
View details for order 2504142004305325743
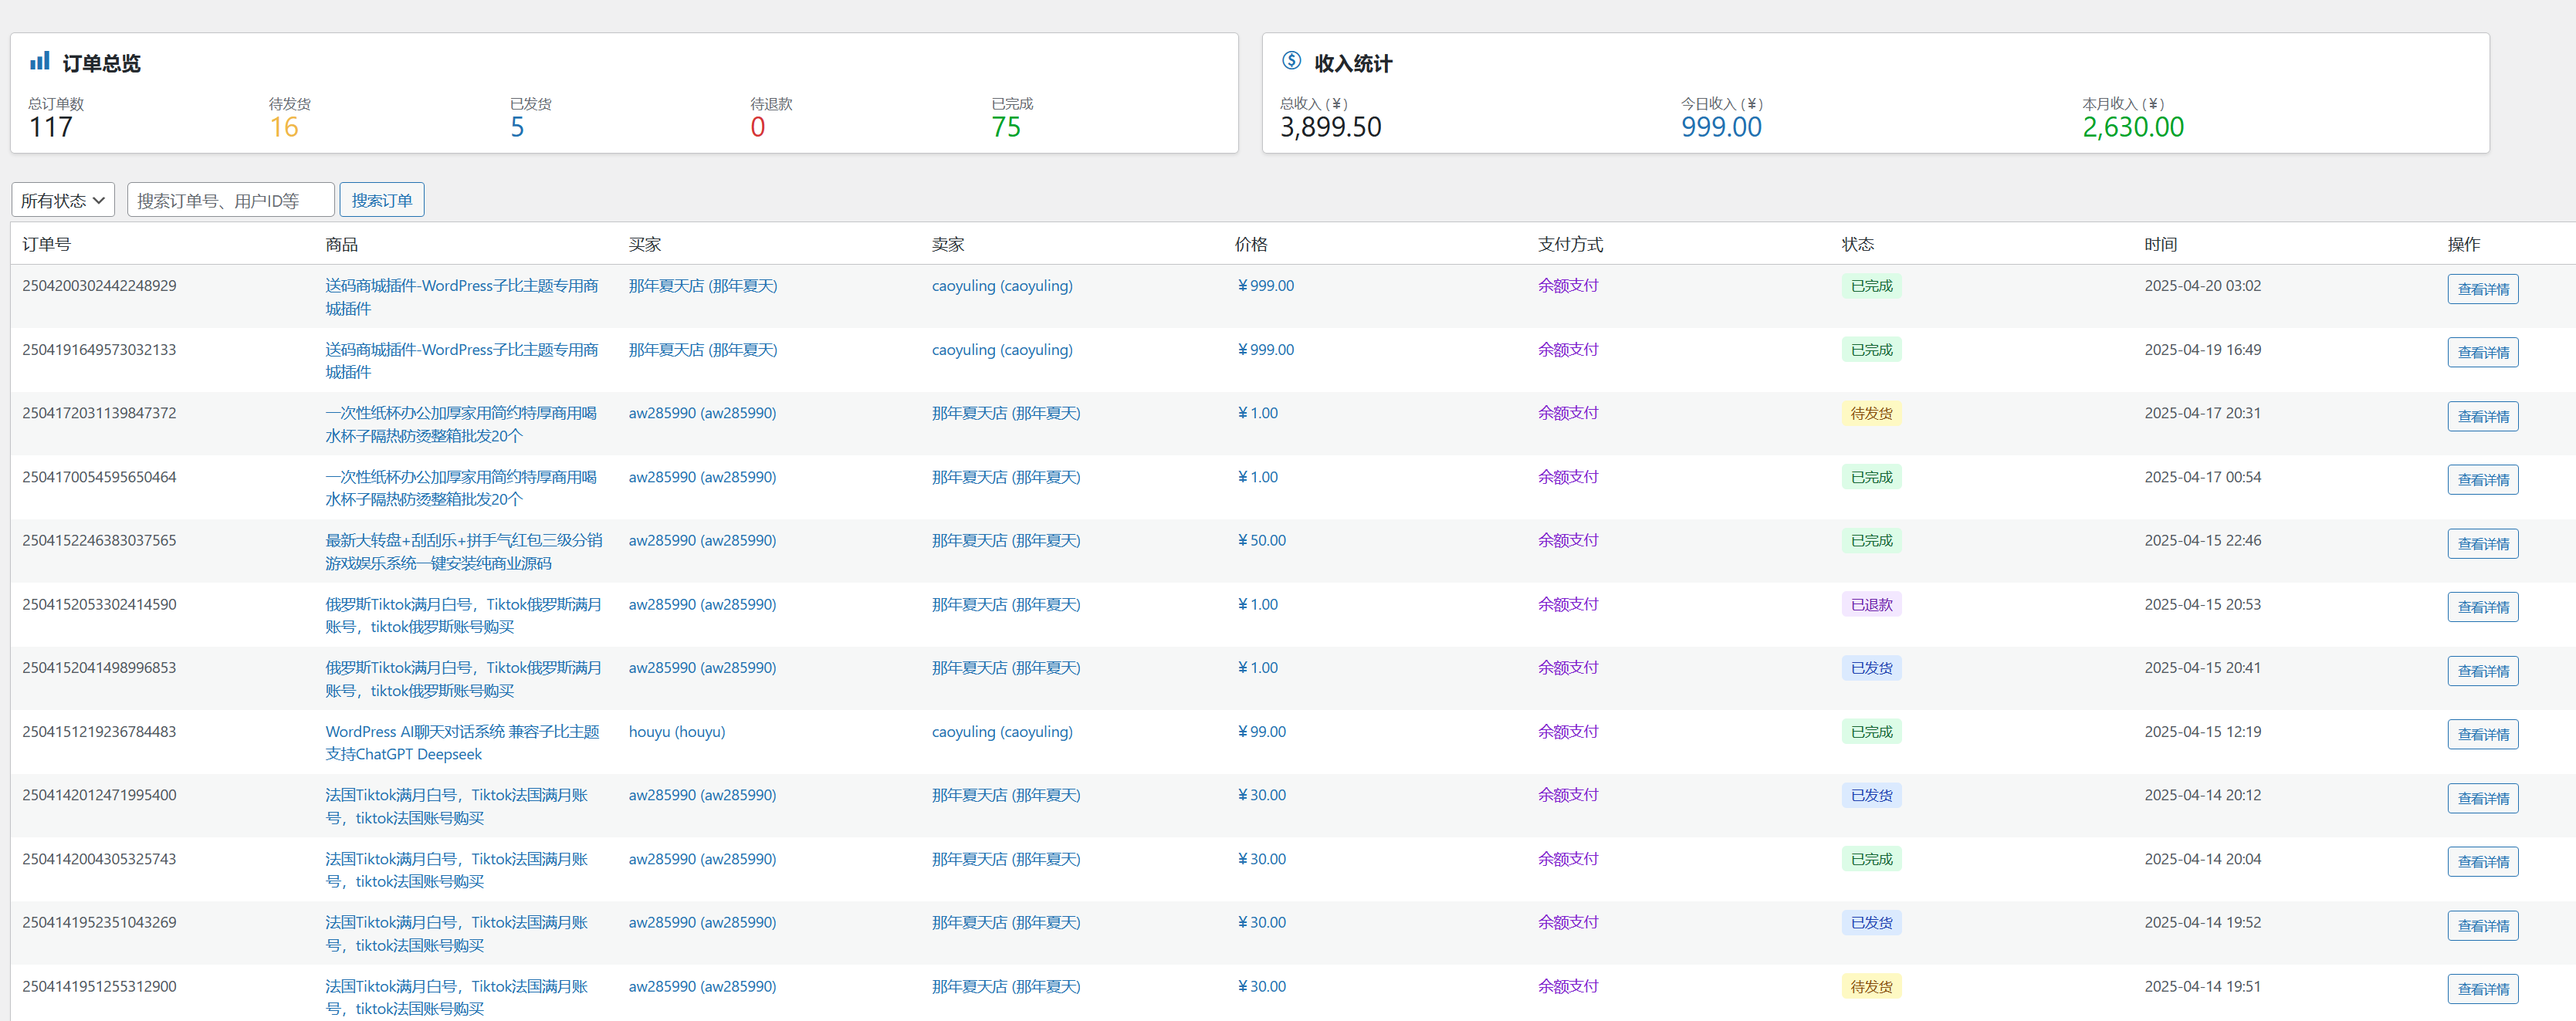[2483, 862]
